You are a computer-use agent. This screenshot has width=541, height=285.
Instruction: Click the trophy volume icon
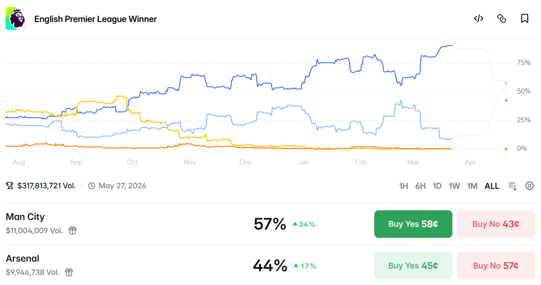pos(10,186)
